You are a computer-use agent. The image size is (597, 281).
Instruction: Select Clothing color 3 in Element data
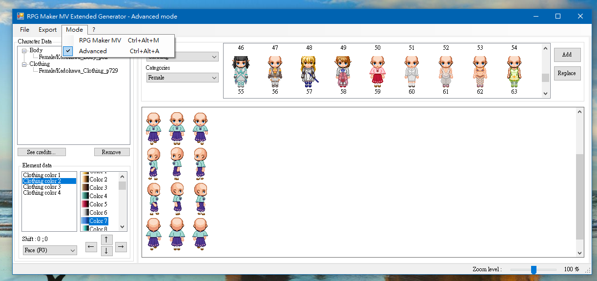pyautogui.click(x=49, y=187)
